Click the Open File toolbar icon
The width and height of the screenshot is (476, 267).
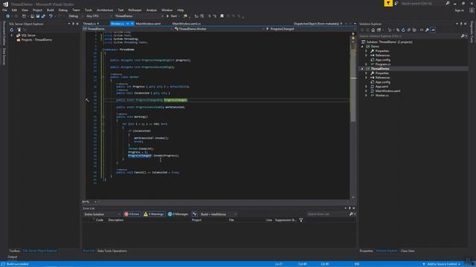pos(32,16)
